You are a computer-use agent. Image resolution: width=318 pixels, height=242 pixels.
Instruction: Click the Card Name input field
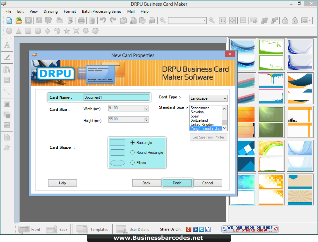click(x=116, y=97)
